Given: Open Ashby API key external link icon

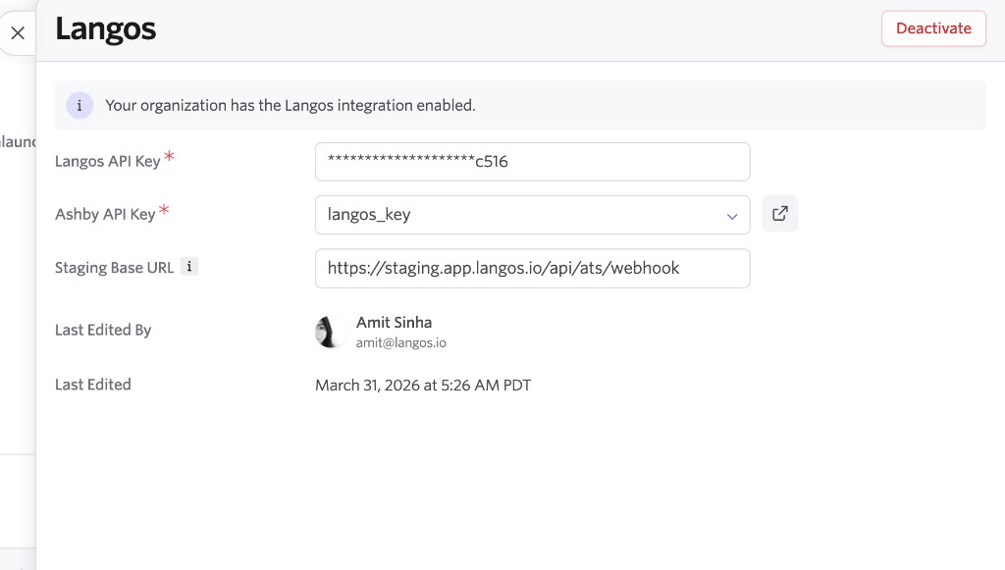Looking at the screenshot, I should [x=779, y=213].
